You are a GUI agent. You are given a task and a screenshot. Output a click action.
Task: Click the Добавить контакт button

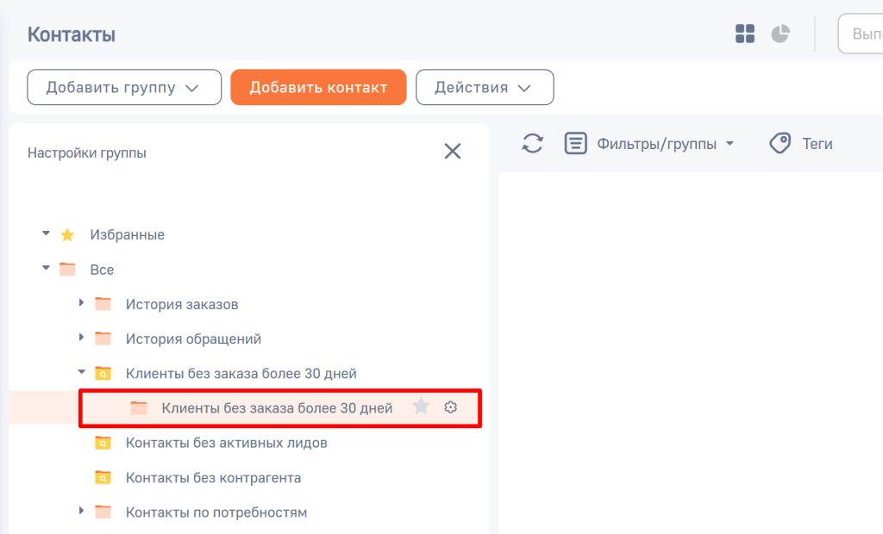pos(318,87)
